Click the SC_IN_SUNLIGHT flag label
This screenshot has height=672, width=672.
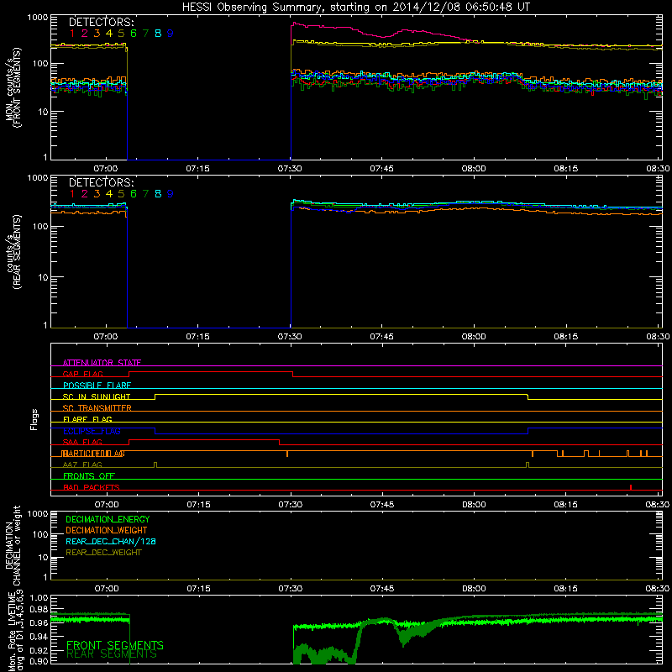point(97,396)
